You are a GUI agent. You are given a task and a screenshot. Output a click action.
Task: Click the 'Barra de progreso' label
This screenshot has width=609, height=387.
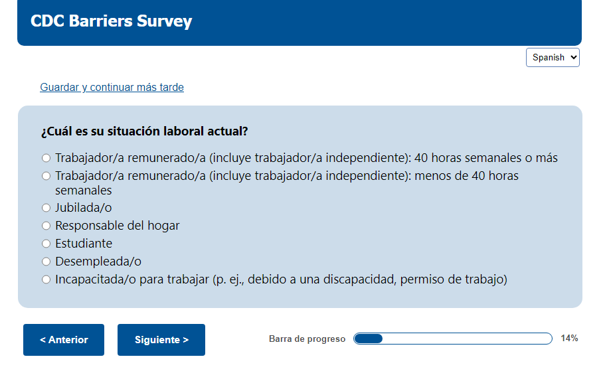307,339
